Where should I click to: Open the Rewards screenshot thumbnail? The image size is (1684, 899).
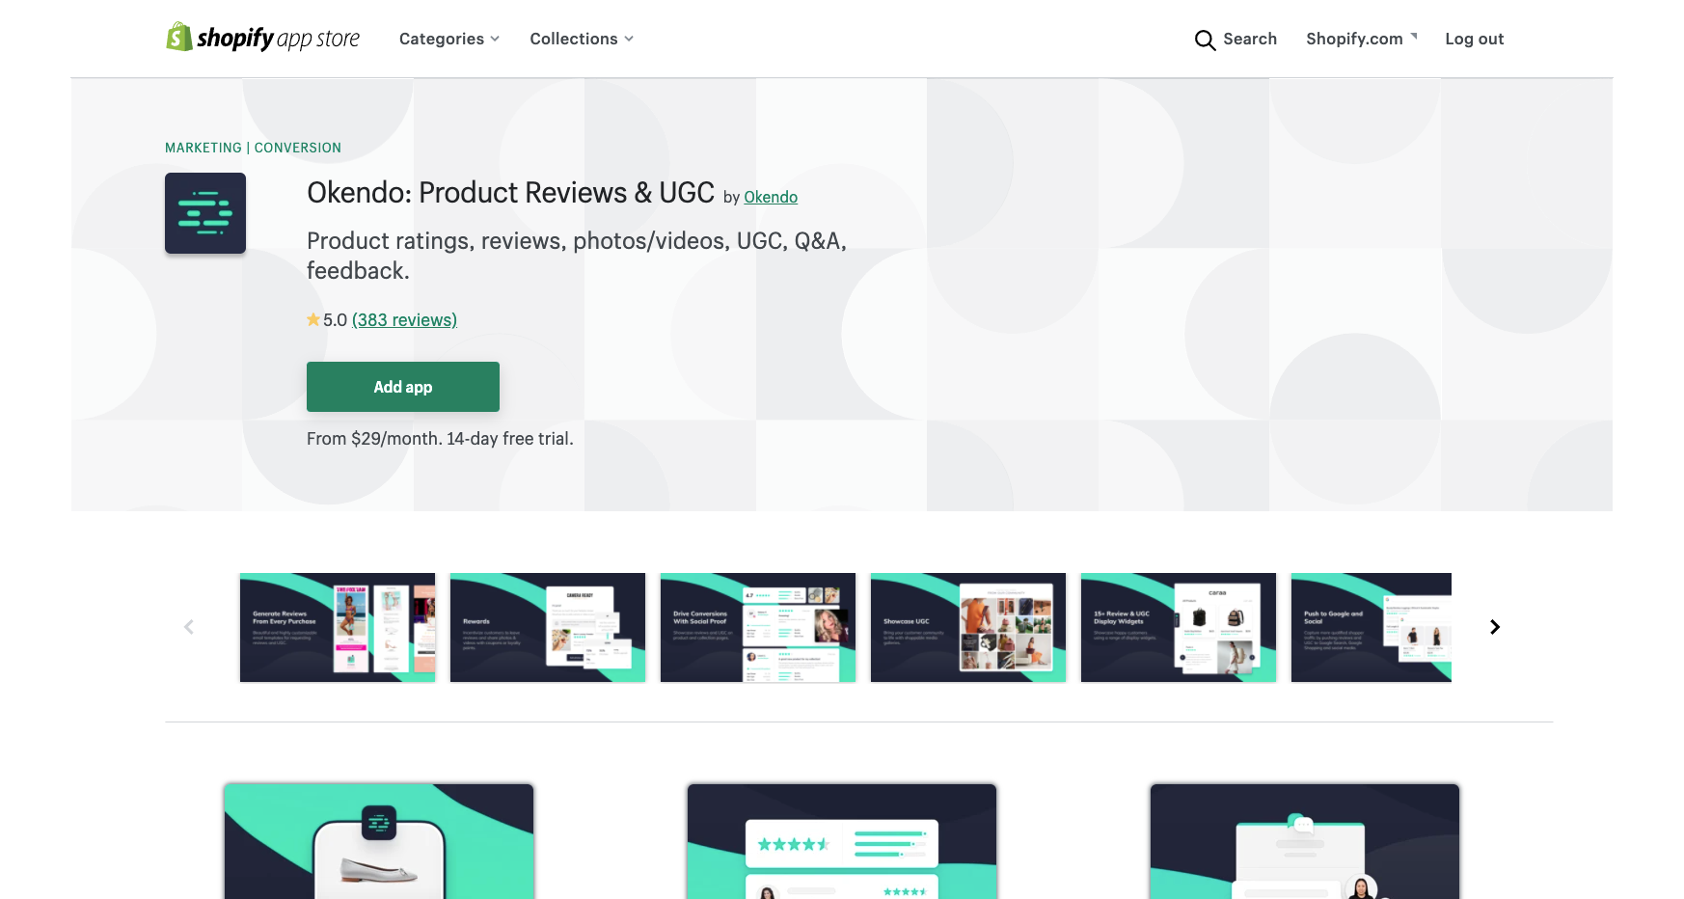(548, 627)
